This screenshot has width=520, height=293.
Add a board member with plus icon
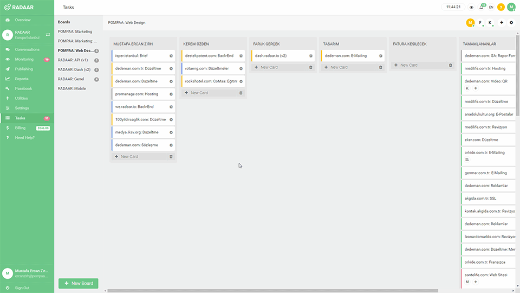[x=502, y=23]
